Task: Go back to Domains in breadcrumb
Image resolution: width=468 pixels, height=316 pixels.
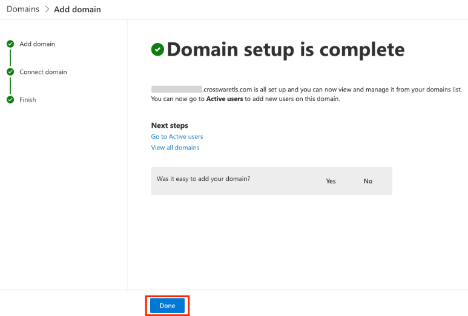Action: click(x=23, y=9)
